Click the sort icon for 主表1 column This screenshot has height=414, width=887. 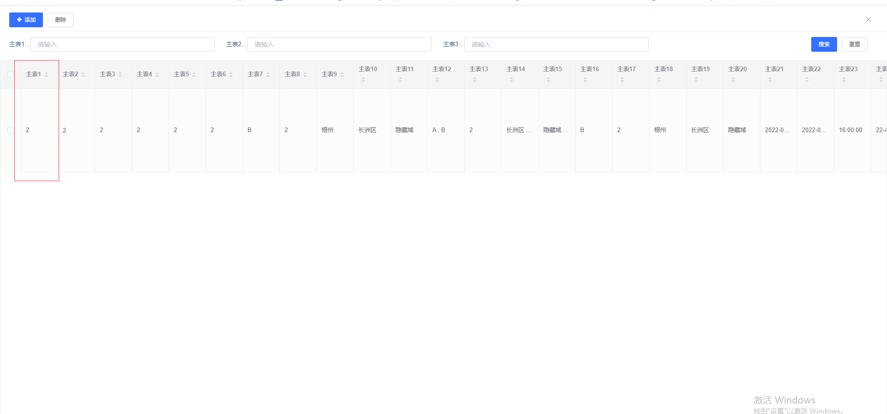(x=46, y=74)
